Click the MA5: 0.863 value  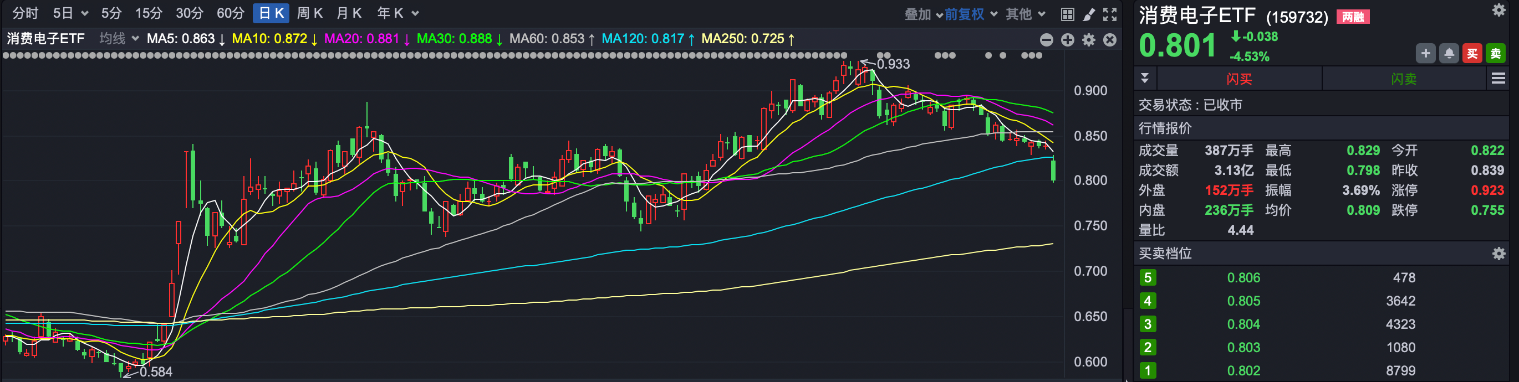185,39
